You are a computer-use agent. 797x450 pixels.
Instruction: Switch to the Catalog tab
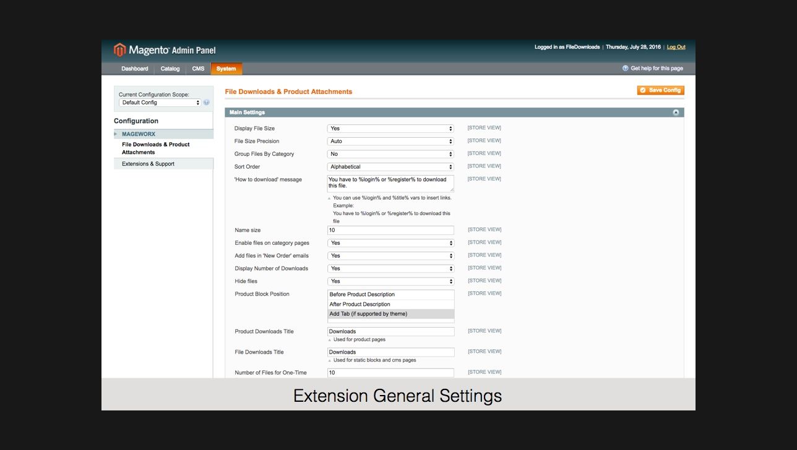170,69
